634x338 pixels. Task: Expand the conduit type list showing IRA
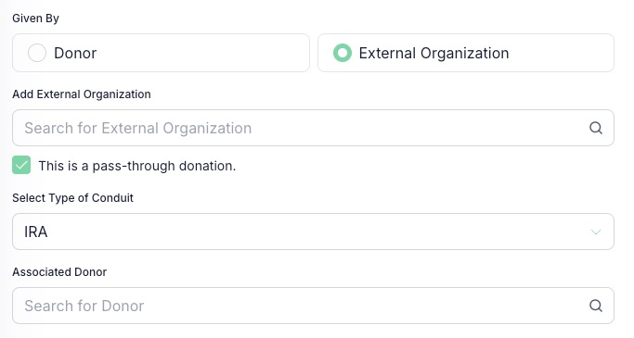point(313,232)
